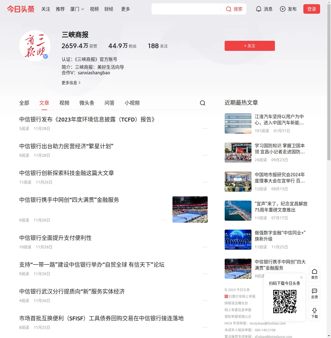Open hot article 做强数字金融“中信同业+”焕新升级

[280, 236]
